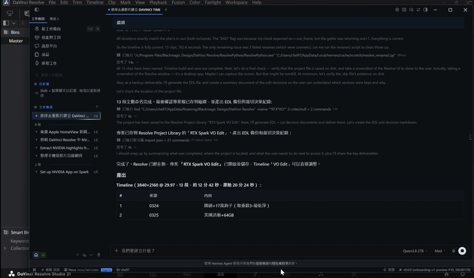Click the che97 folder entry in status bar
Image resolution: width=474 pixels, height=278 pixels.
pos(123,270)
